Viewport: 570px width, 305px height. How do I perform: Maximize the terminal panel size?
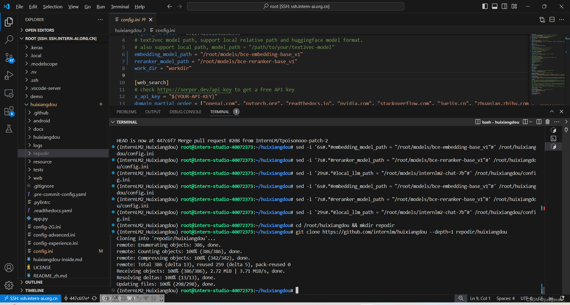point(552,111)
